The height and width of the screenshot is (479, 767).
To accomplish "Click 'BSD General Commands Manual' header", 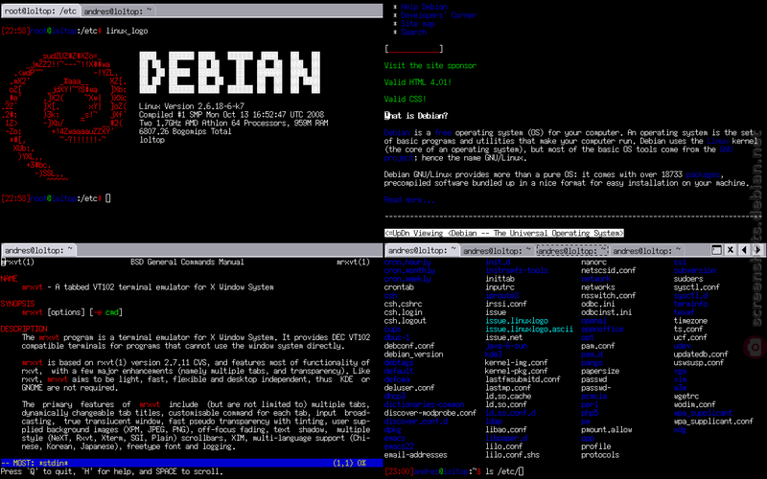I will click(x=187, y=262).
